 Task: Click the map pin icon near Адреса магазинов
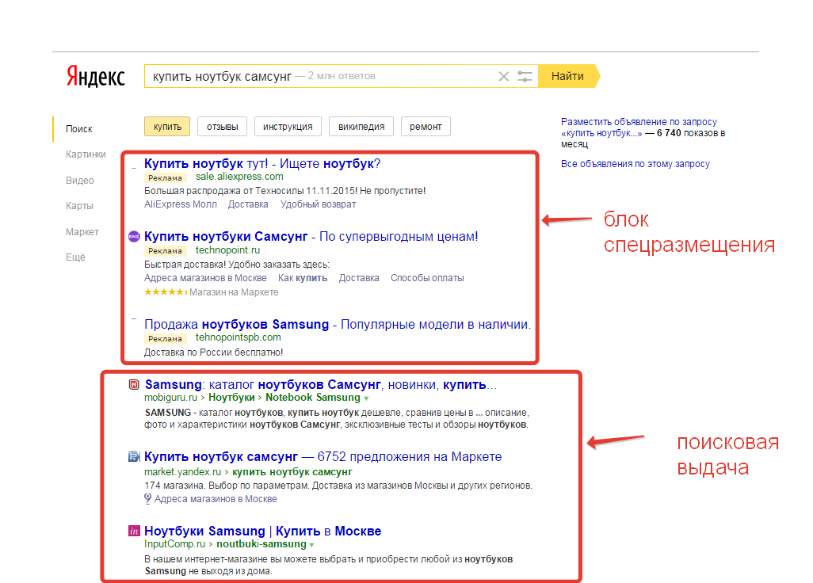(147, 499)
